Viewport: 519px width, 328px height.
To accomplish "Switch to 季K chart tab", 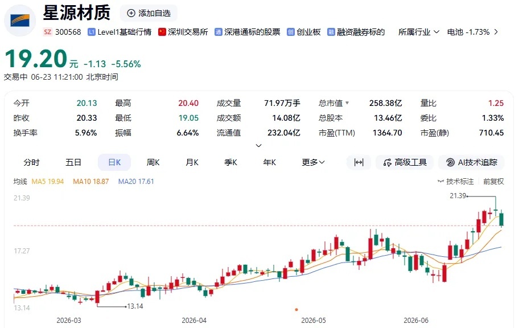I will [230, 162].
